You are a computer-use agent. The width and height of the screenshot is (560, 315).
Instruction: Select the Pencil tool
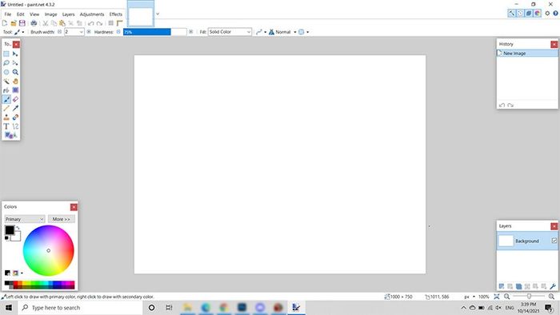(6, 108)
